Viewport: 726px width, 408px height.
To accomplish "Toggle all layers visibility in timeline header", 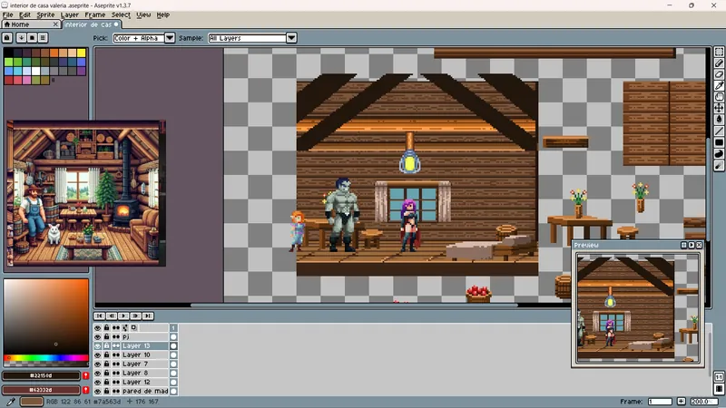I will tap(98, 327).
